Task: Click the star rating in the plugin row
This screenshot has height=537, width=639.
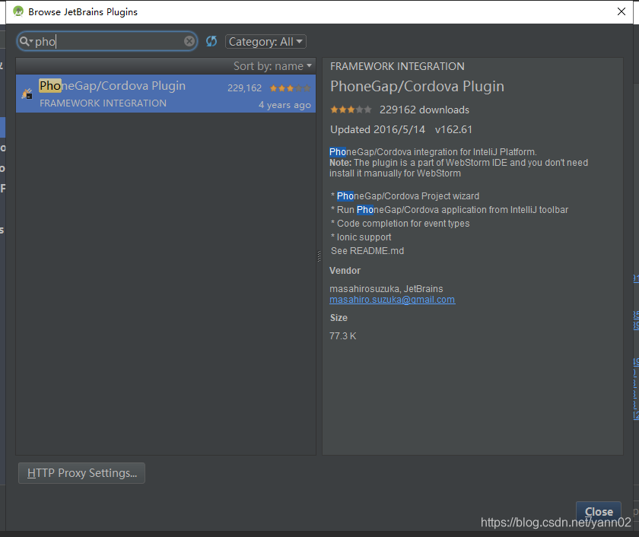Action: click(290, 88)
